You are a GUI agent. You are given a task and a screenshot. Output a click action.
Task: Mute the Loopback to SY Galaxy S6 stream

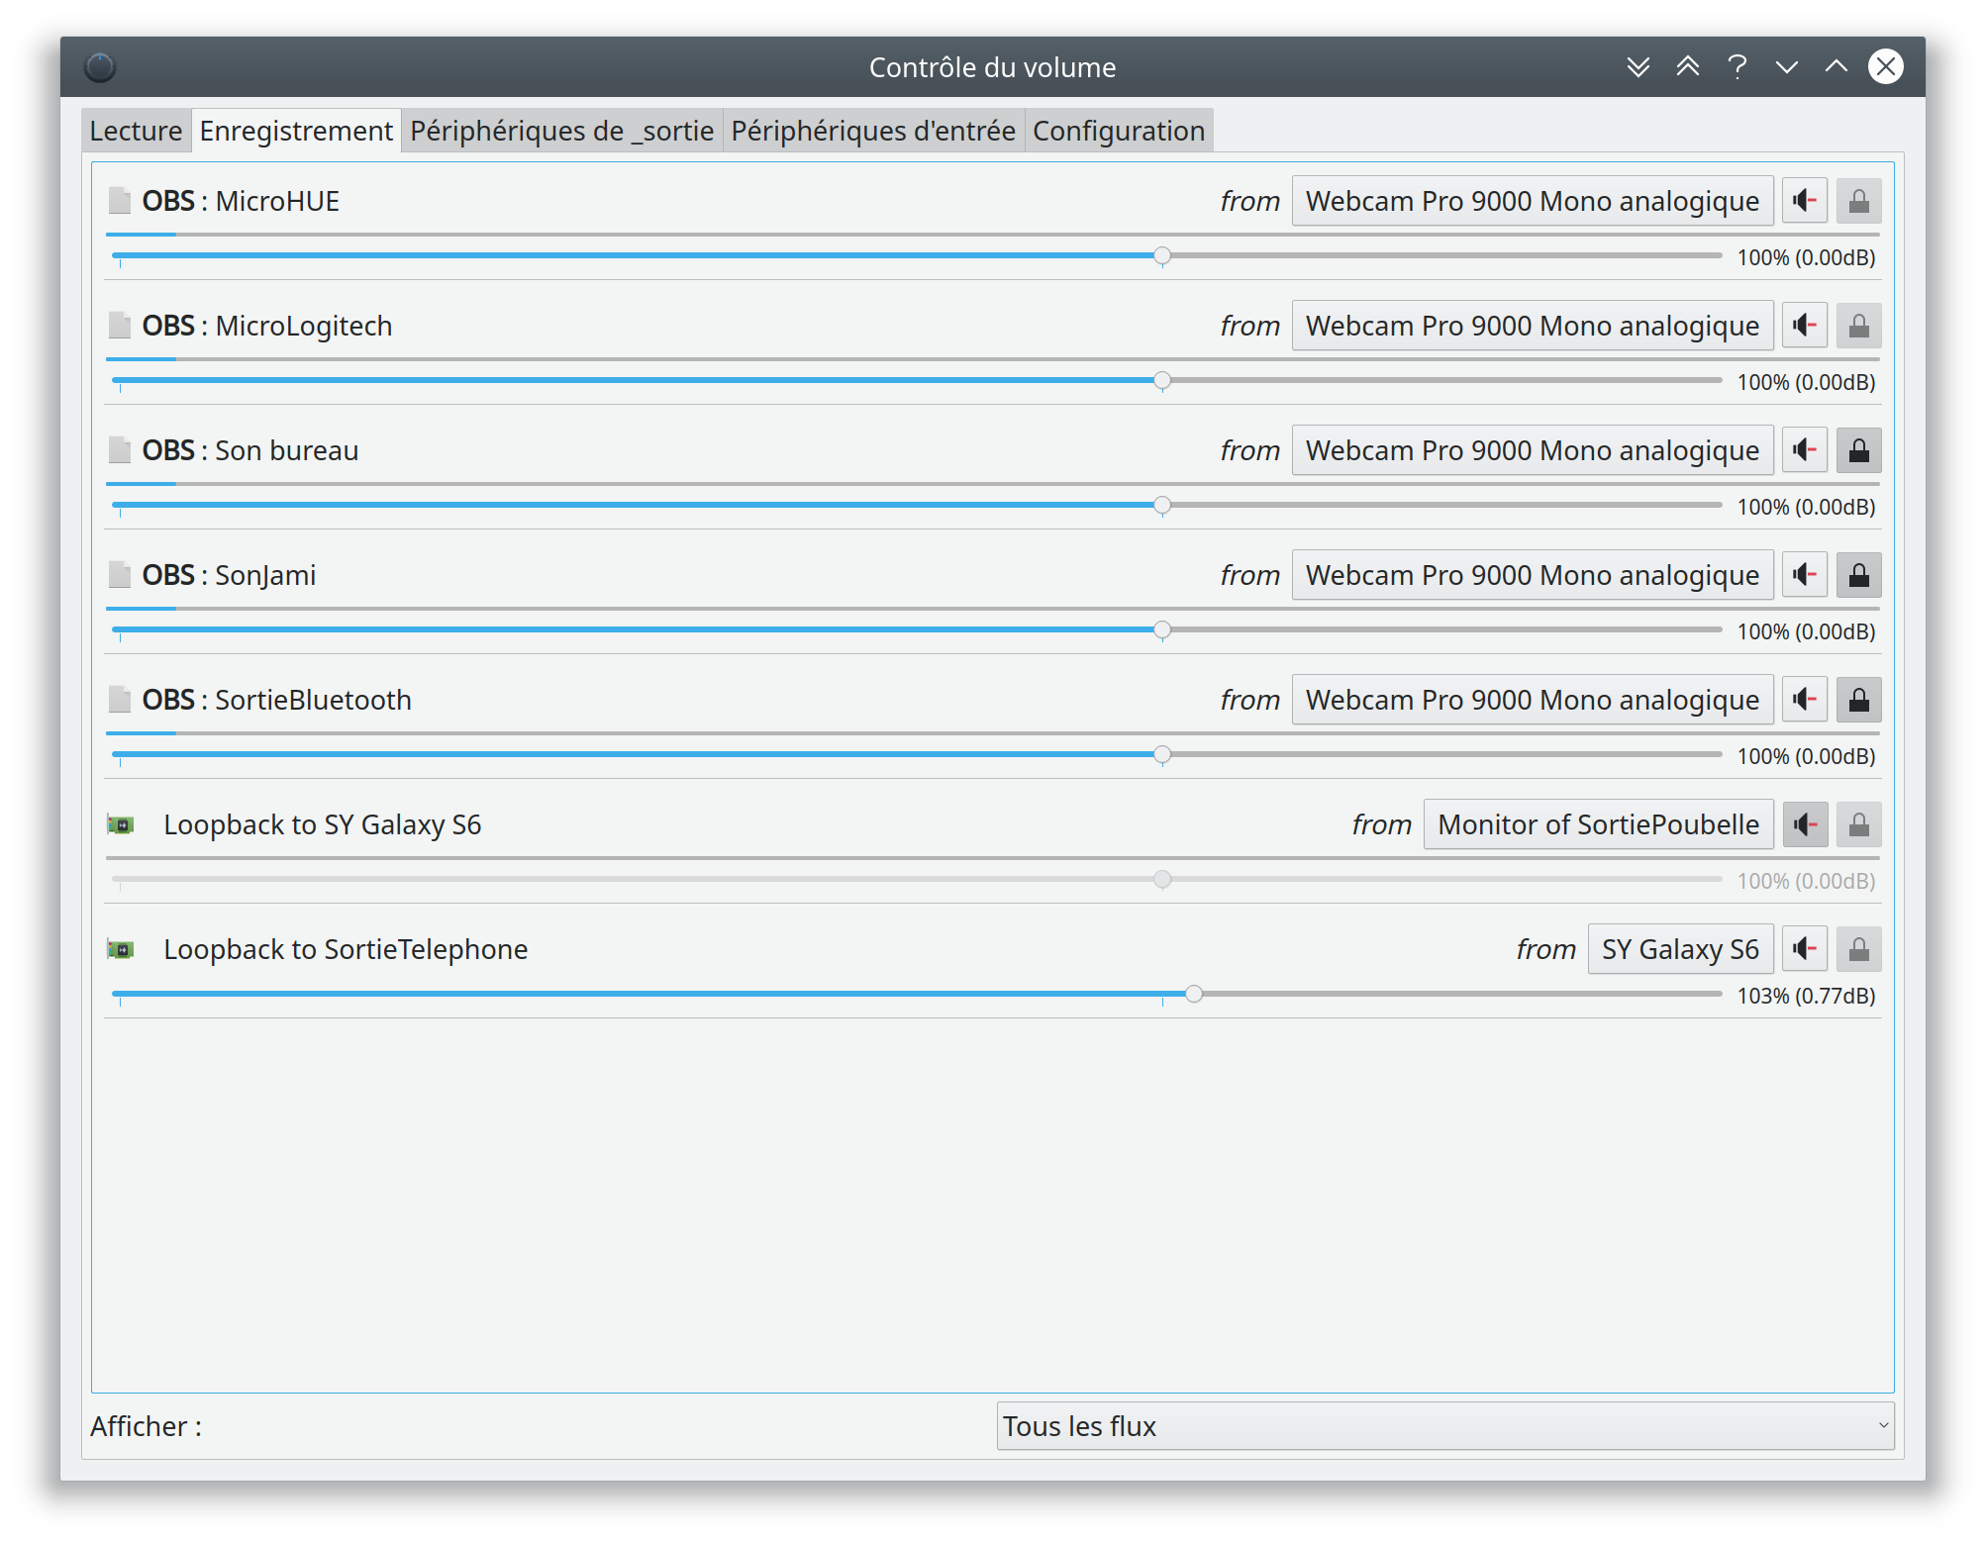pos(1804,823)
